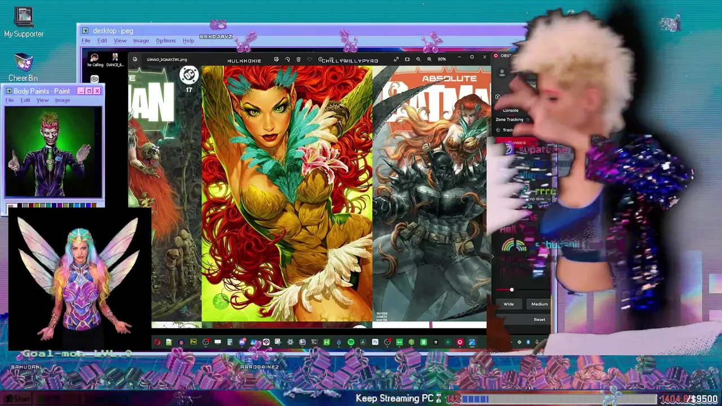Image resolution: width=722 pixels, height=406 pixels.
Task: Click the DC logo on the left comic cover
Action: coord(189,75)
